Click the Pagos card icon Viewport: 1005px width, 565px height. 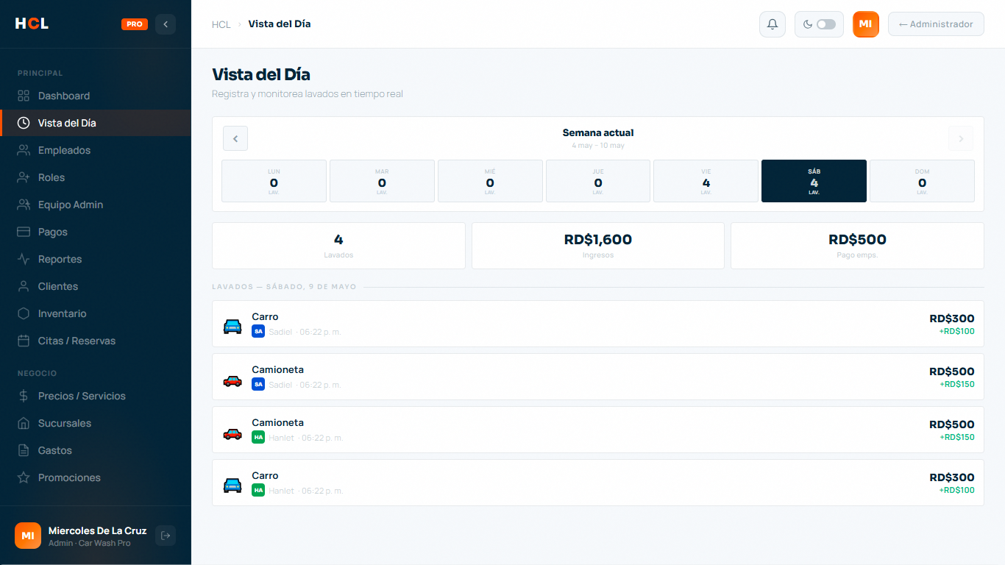24,232
